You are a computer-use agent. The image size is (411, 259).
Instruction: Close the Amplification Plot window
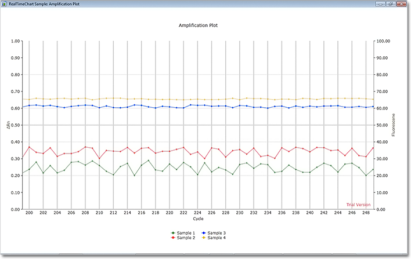[402, 4]
